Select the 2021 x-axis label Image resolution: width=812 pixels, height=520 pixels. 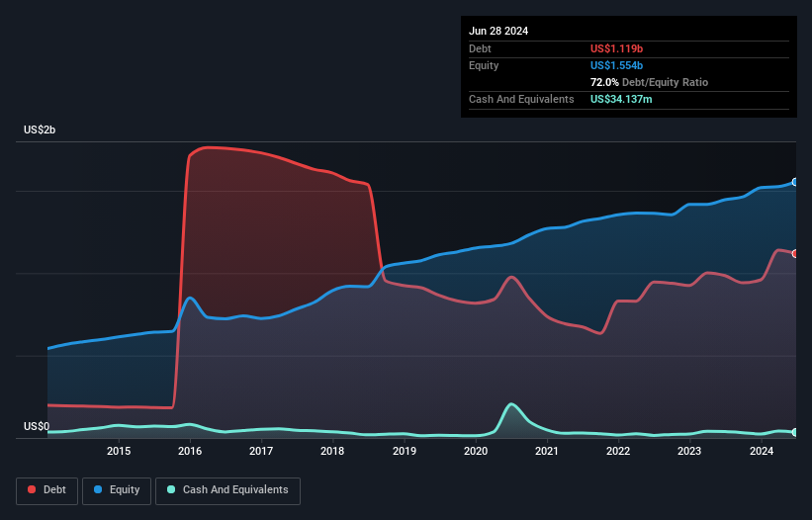[547, 451]
